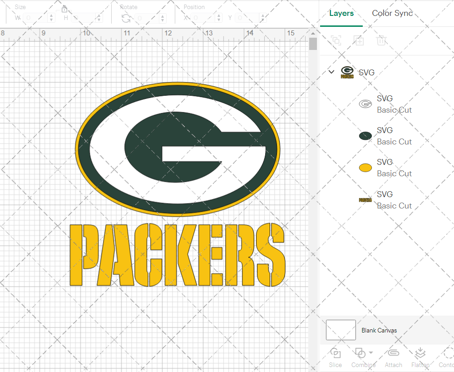Click the Position X input field
454x372 pixels.
coord(203,18)
